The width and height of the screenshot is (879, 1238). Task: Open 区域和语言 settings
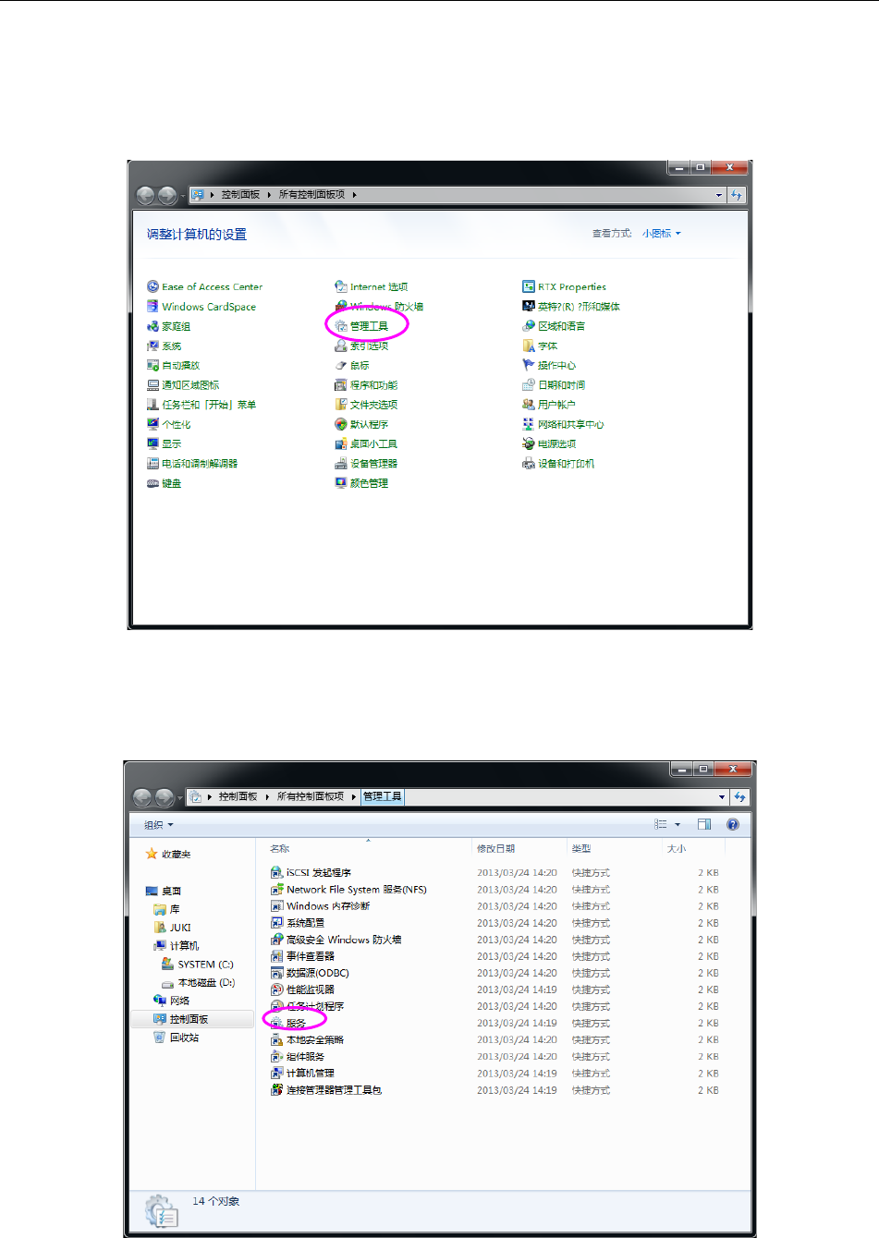[x=554, y=326]
